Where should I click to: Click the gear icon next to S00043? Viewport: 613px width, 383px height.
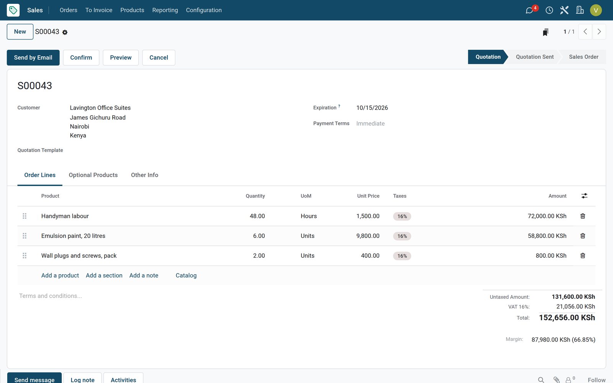pyautogui.click(x=65, y=32)
